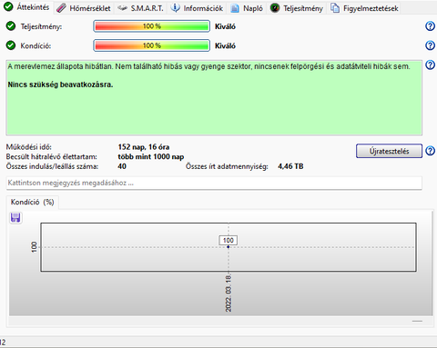This screenshot has height=348, width=437.
Task: Click the 'Összes írt adatmennyiség:' label
Action: 227,166
